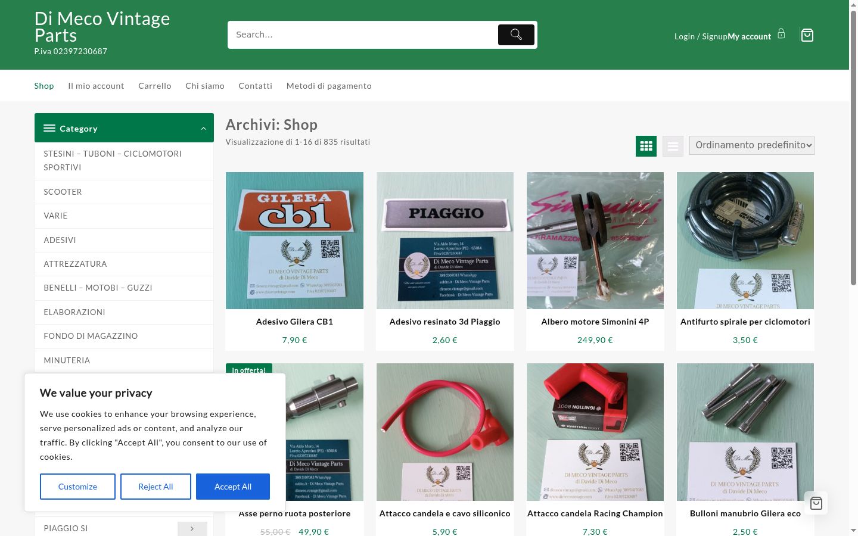Open the My account link
Viewport: 858px width, 536px height.
750,36
